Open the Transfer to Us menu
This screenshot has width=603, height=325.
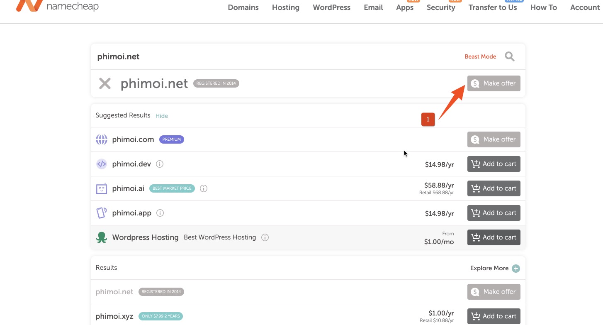[492, 7]
